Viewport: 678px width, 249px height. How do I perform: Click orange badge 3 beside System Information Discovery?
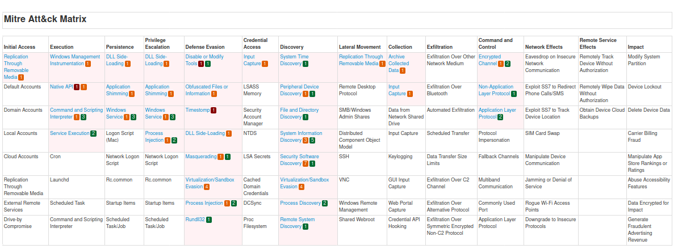[x=305, y=140]
